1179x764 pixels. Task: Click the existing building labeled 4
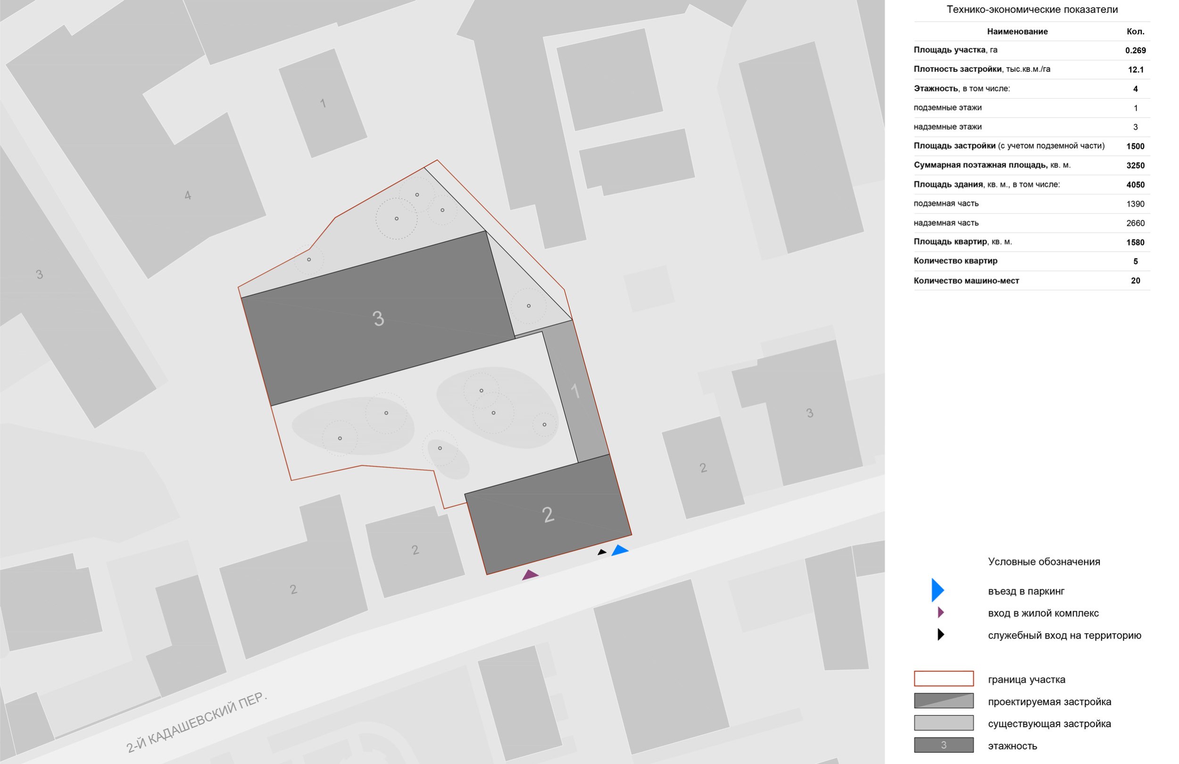coord(188,195)
